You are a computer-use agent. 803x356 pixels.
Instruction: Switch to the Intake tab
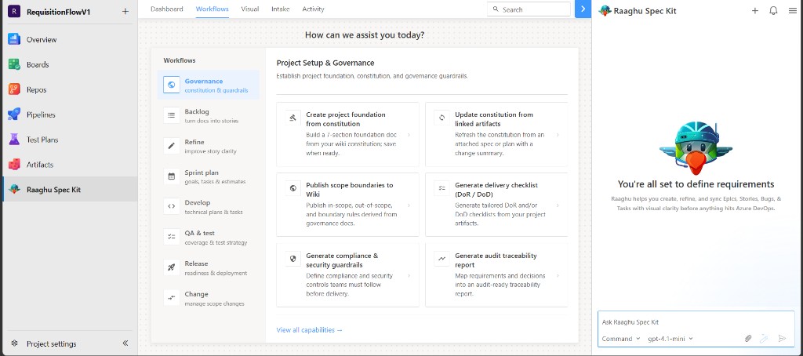281,9
